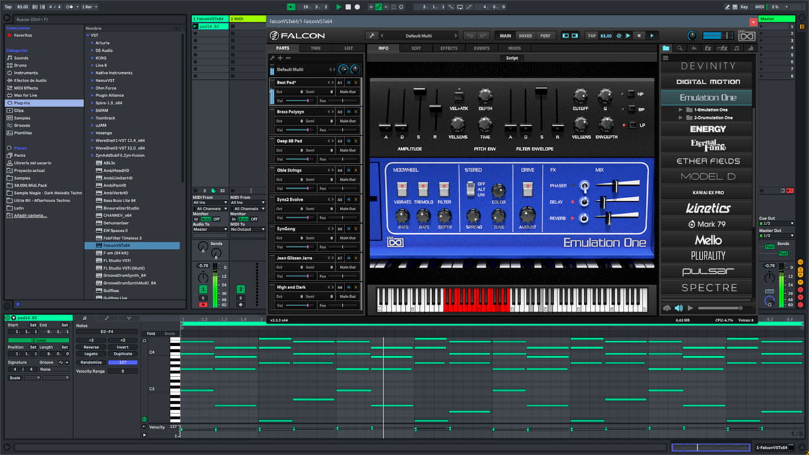The image size is (809, 455).
Task: Expand the Native Instruments folder
Action: [92, 73]
